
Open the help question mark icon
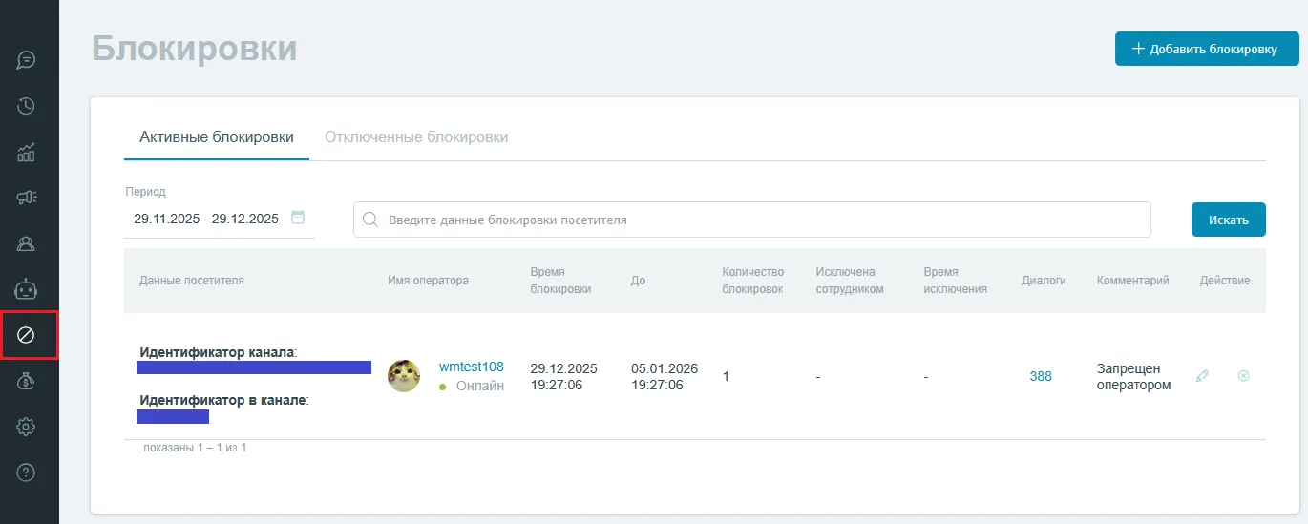click(27, 472)
